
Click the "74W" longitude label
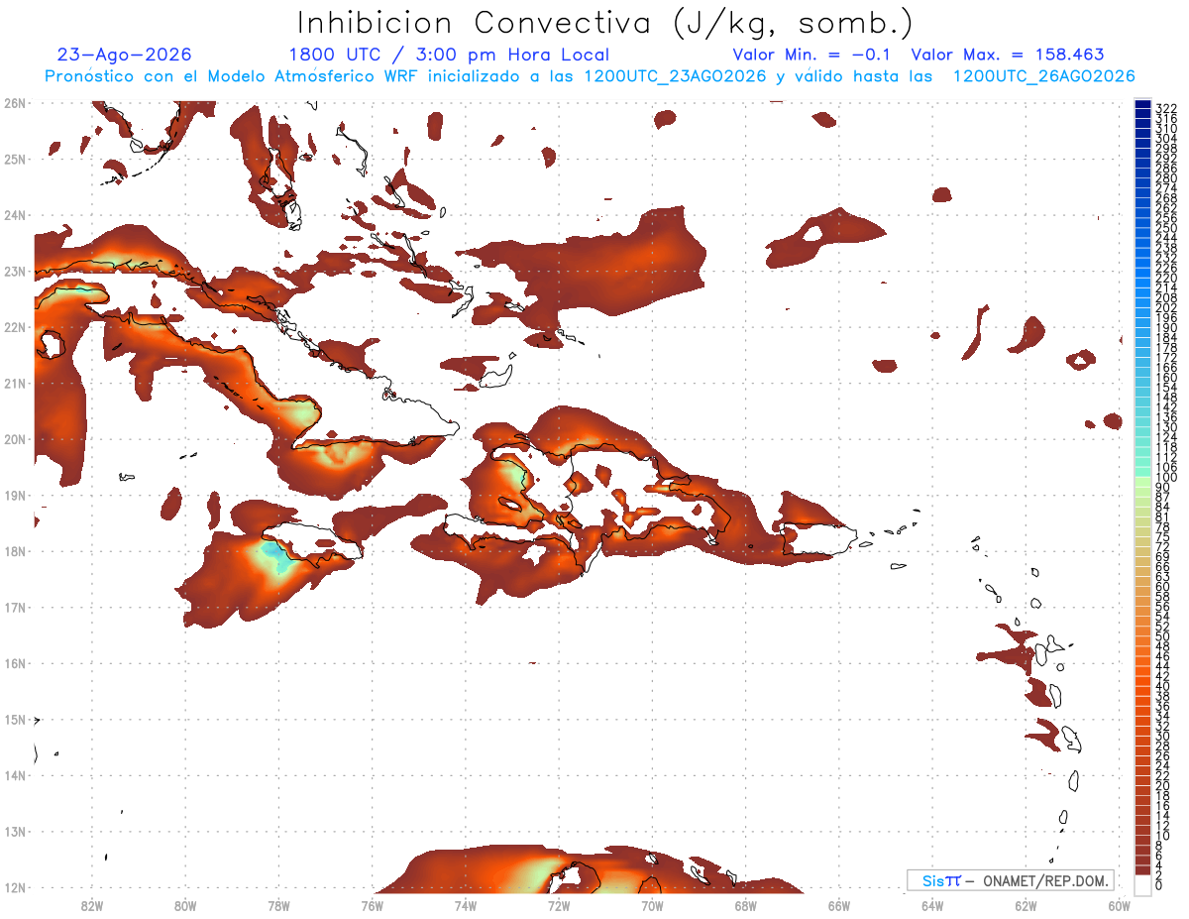coord(465,905)
